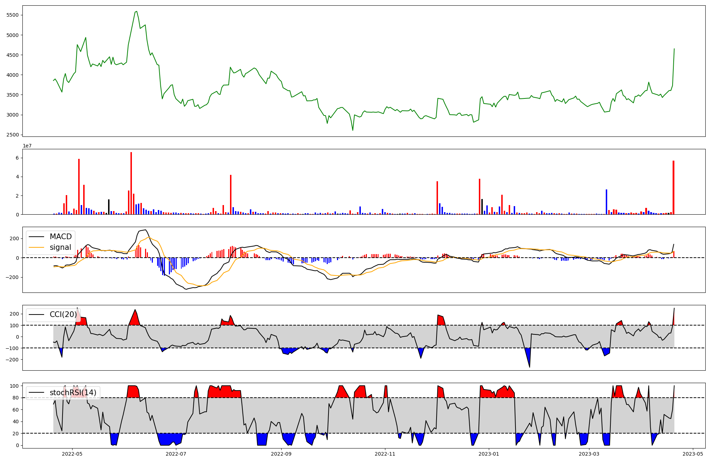711x462 pixels.
Task: Click the 3000 price axis label
Action: point(12,115)
